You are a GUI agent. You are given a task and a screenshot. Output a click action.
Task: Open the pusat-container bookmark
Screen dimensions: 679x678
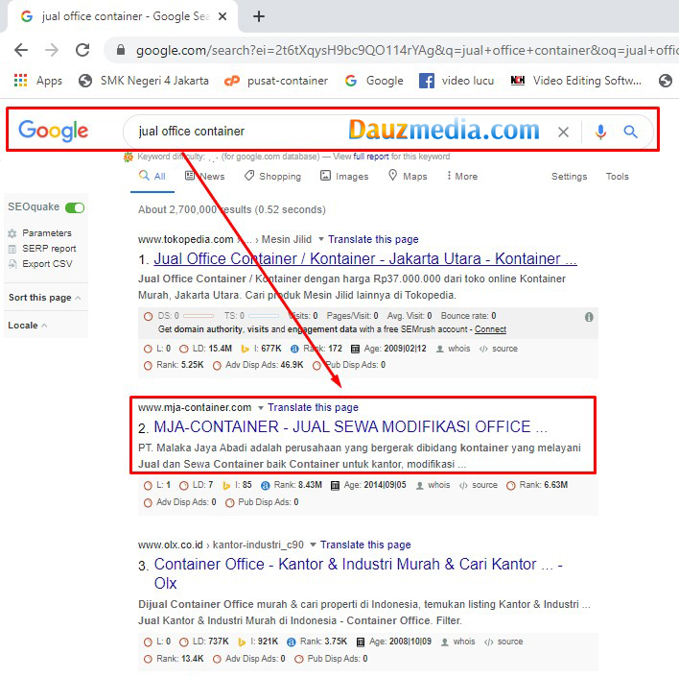point(276,81)
